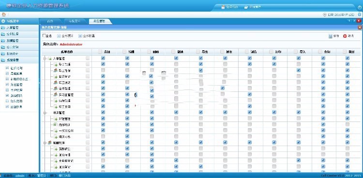Open the 人事管理 folder in the sidebar
The width and height of the screenshot is (363, 178).
click(x=19, y=28)
